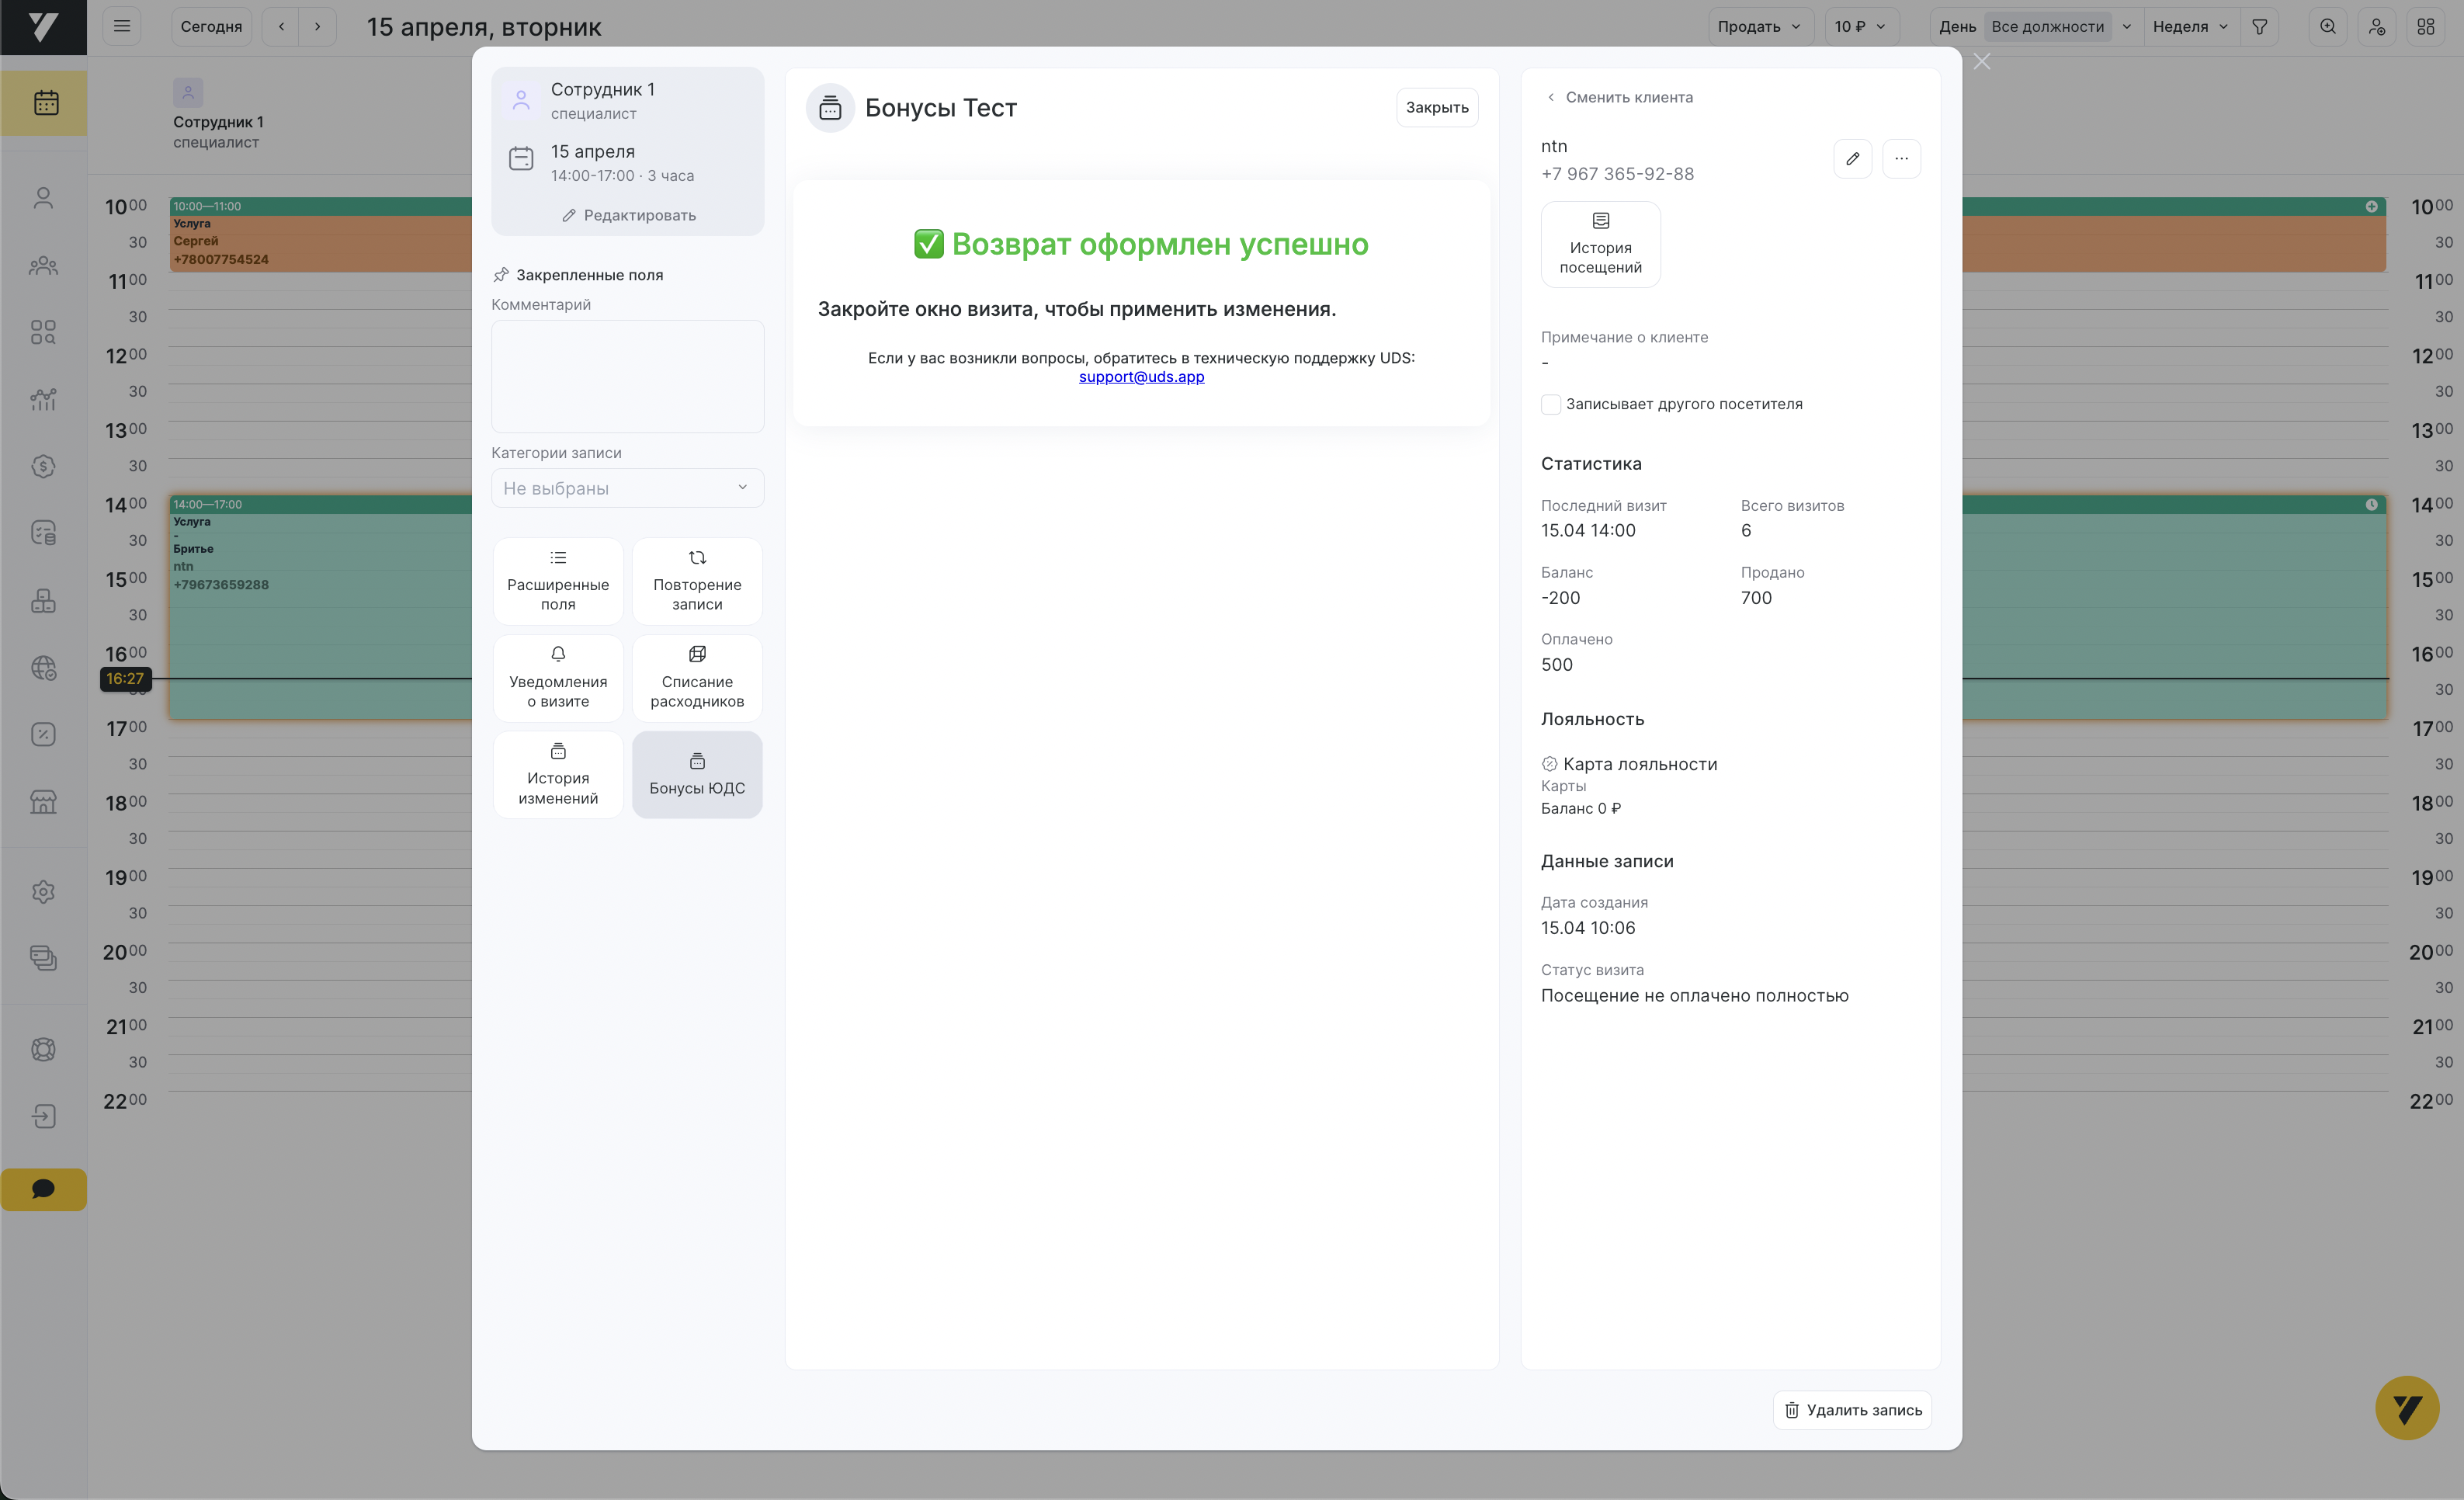Open the calendar section in left sidebar
This screenshot has height=1500, width=2464.
pyautogui.click(x=45, y=102)
